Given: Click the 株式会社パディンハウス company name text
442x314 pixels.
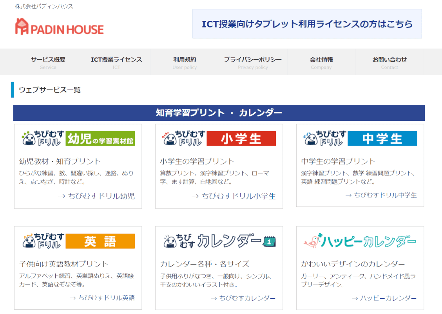Looking at the screenshot, I should (x=44, y=6).
